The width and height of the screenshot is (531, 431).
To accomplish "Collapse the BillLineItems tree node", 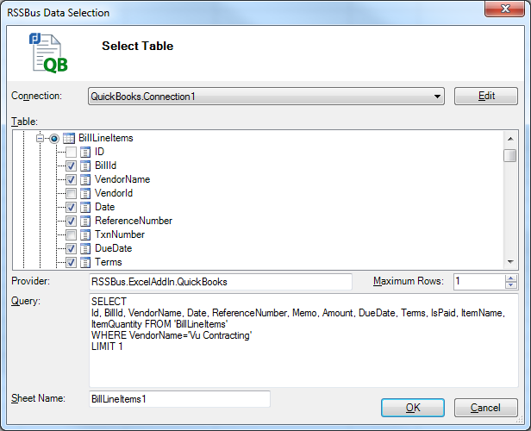I will point(41,138).
